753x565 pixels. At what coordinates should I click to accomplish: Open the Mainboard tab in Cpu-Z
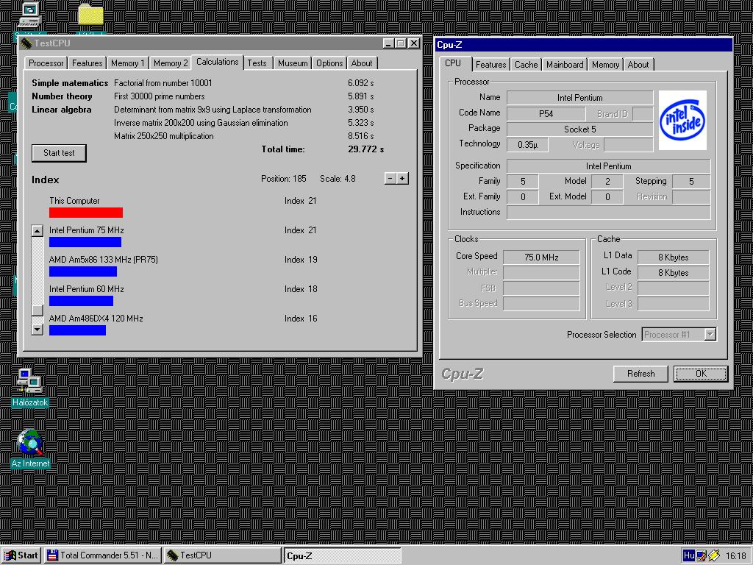pos(565,65)
